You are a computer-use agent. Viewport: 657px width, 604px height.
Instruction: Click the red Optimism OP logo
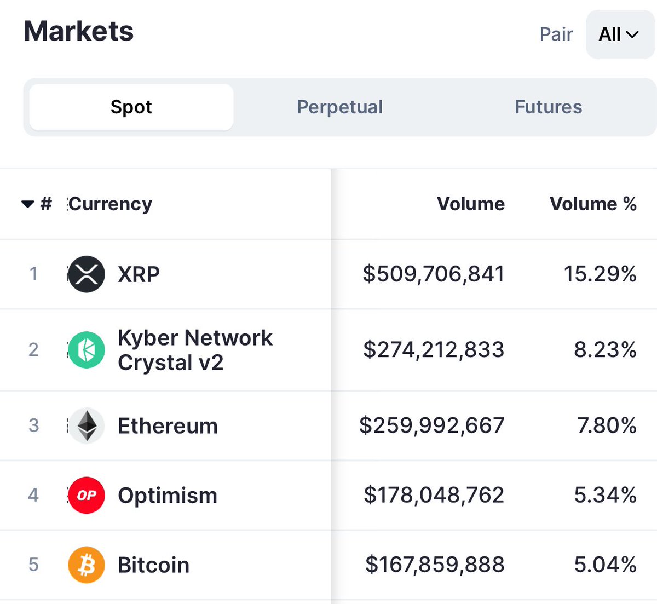[87, 495]
